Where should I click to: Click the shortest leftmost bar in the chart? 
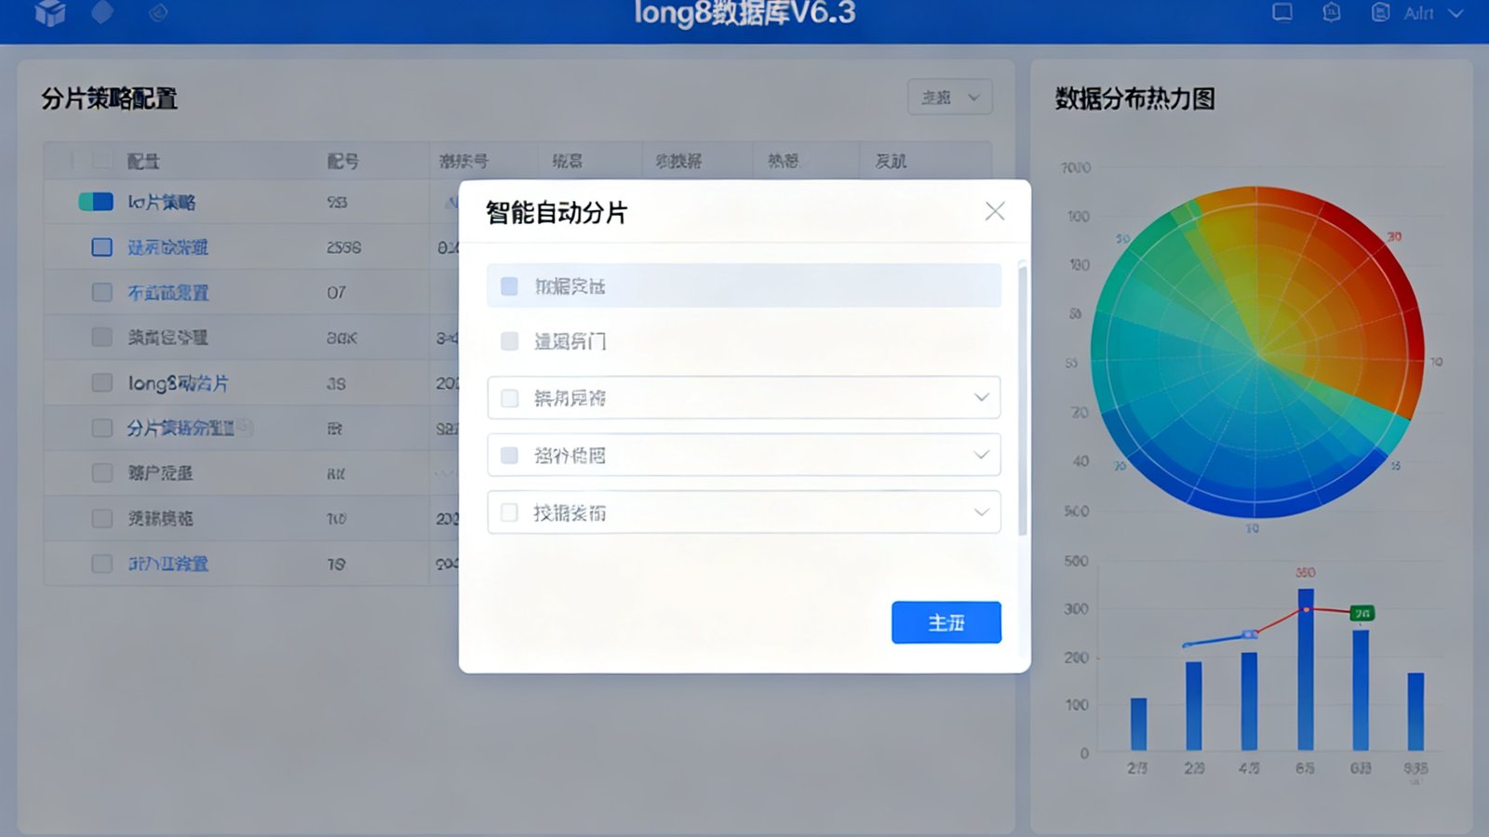coord(1138,724)
